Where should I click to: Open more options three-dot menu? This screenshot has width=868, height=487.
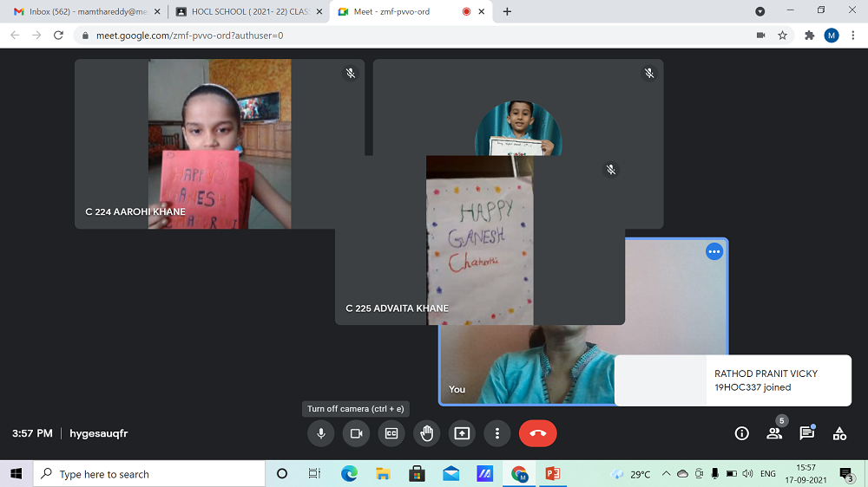(x=496, y=433)
